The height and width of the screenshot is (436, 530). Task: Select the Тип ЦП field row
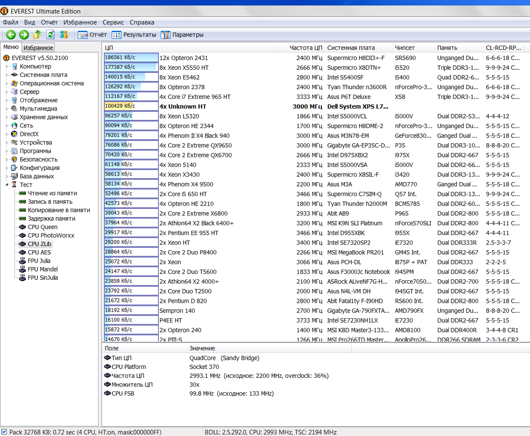316,358
